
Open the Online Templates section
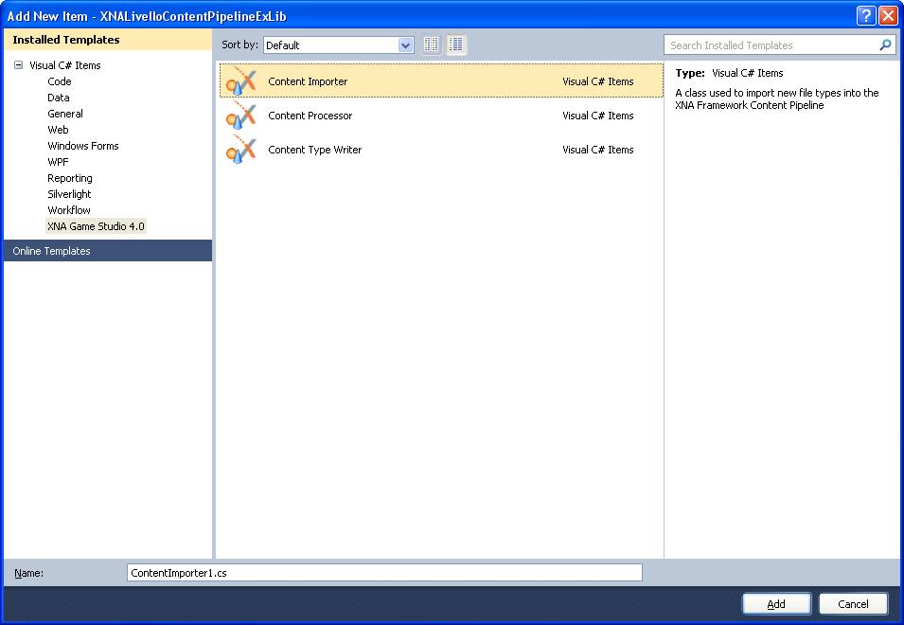pyautogui.click(x=108, y=251)
